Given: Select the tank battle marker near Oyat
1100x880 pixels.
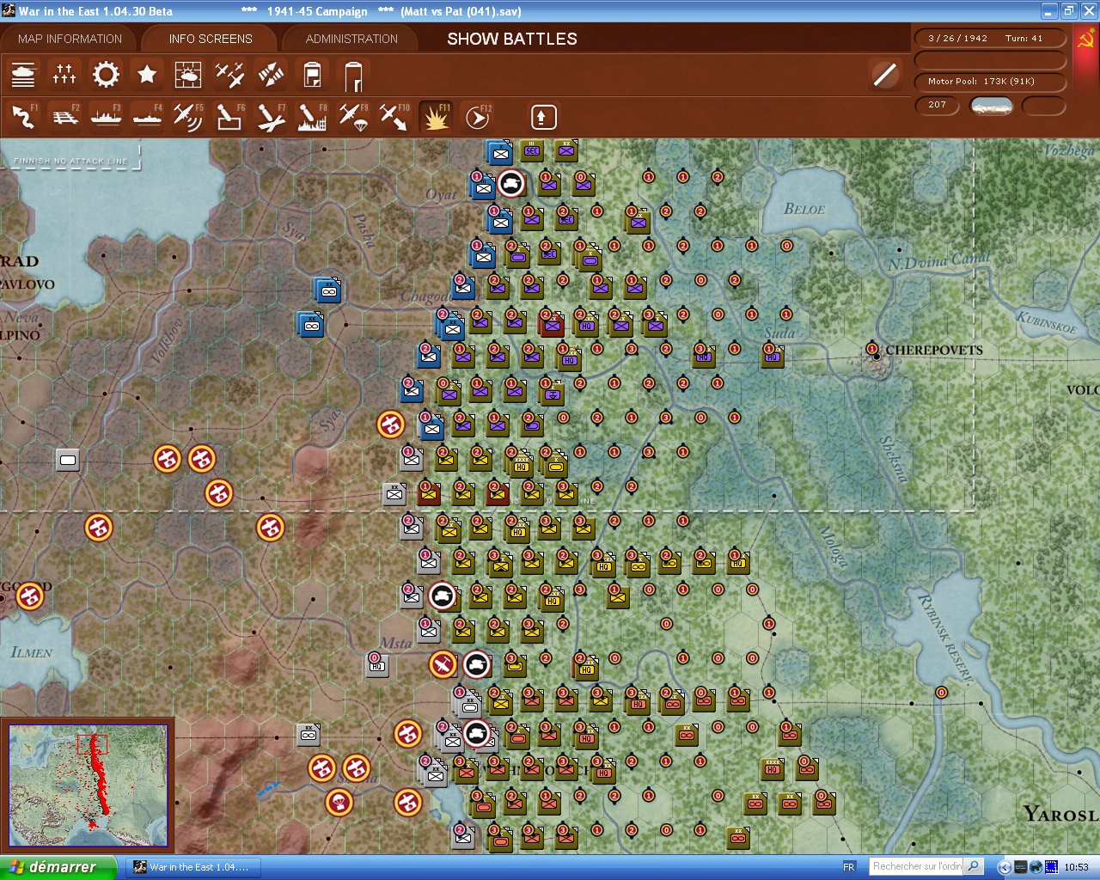Looking at the screenshot, I should [x=511, y=182].
